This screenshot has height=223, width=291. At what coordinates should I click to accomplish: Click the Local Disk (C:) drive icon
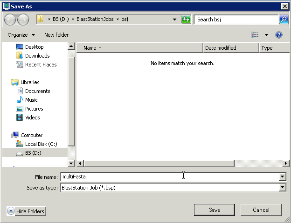point(20,144)
